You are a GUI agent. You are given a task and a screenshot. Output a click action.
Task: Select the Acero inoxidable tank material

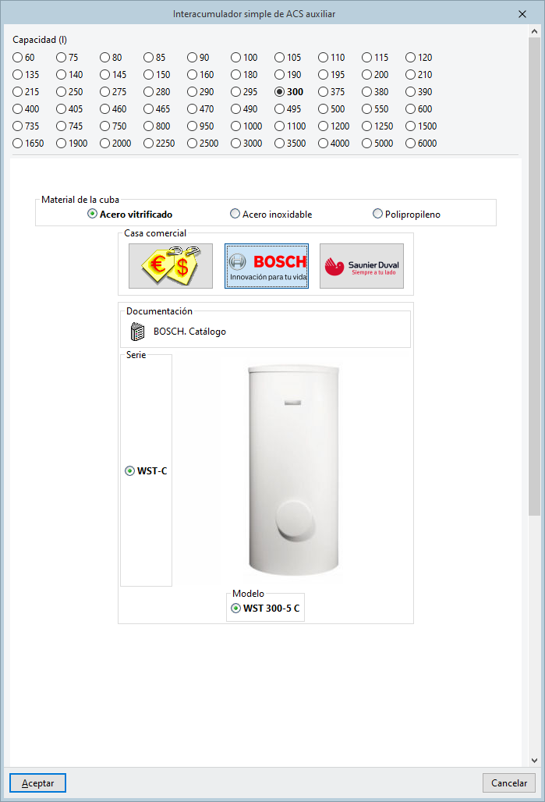tap(271, 214)
